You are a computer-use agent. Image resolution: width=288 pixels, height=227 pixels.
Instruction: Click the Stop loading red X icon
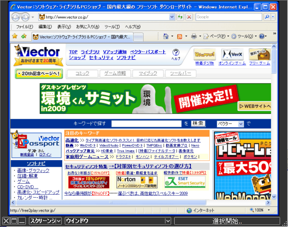pyautogui.click(x=189, y=17)
